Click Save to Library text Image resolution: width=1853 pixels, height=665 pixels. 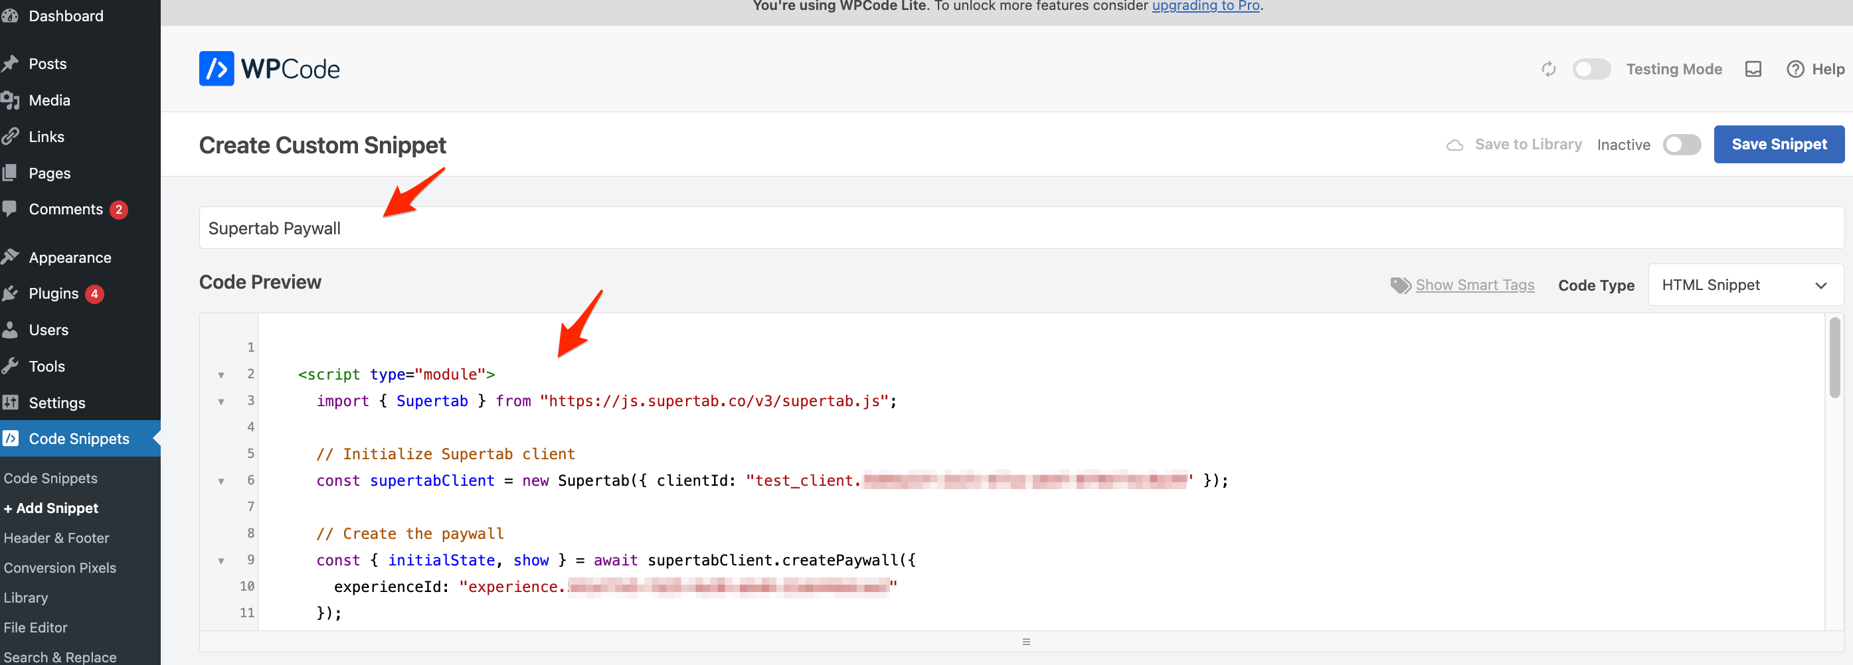click(1528, 145)
